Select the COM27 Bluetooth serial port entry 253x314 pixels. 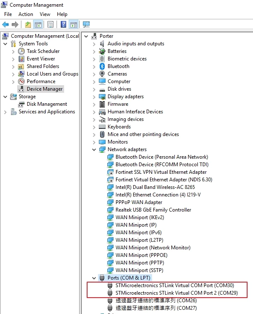[156, 308]
